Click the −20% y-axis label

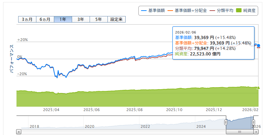click(22, 74)
